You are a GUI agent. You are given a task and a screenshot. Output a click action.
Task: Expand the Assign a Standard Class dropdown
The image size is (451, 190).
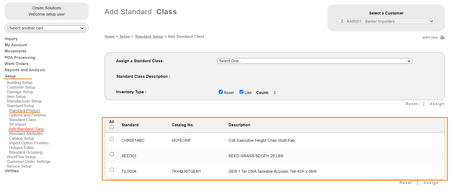pos(315,61)
